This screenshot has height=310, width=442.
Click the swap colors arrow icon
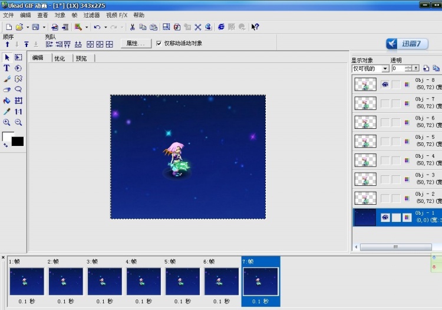5,145
